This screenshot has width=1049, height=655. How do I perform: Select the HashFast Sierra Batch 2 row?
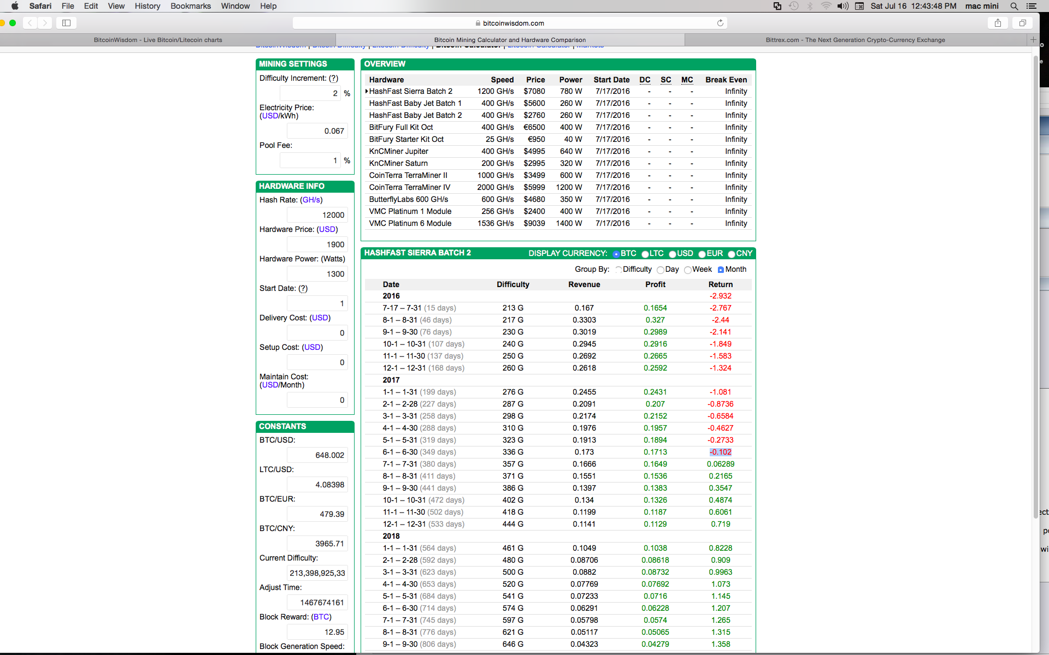tap(557, 91)
